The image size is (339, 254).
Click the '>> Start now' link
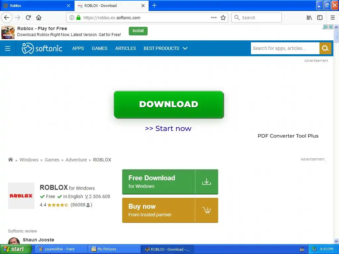168,129
